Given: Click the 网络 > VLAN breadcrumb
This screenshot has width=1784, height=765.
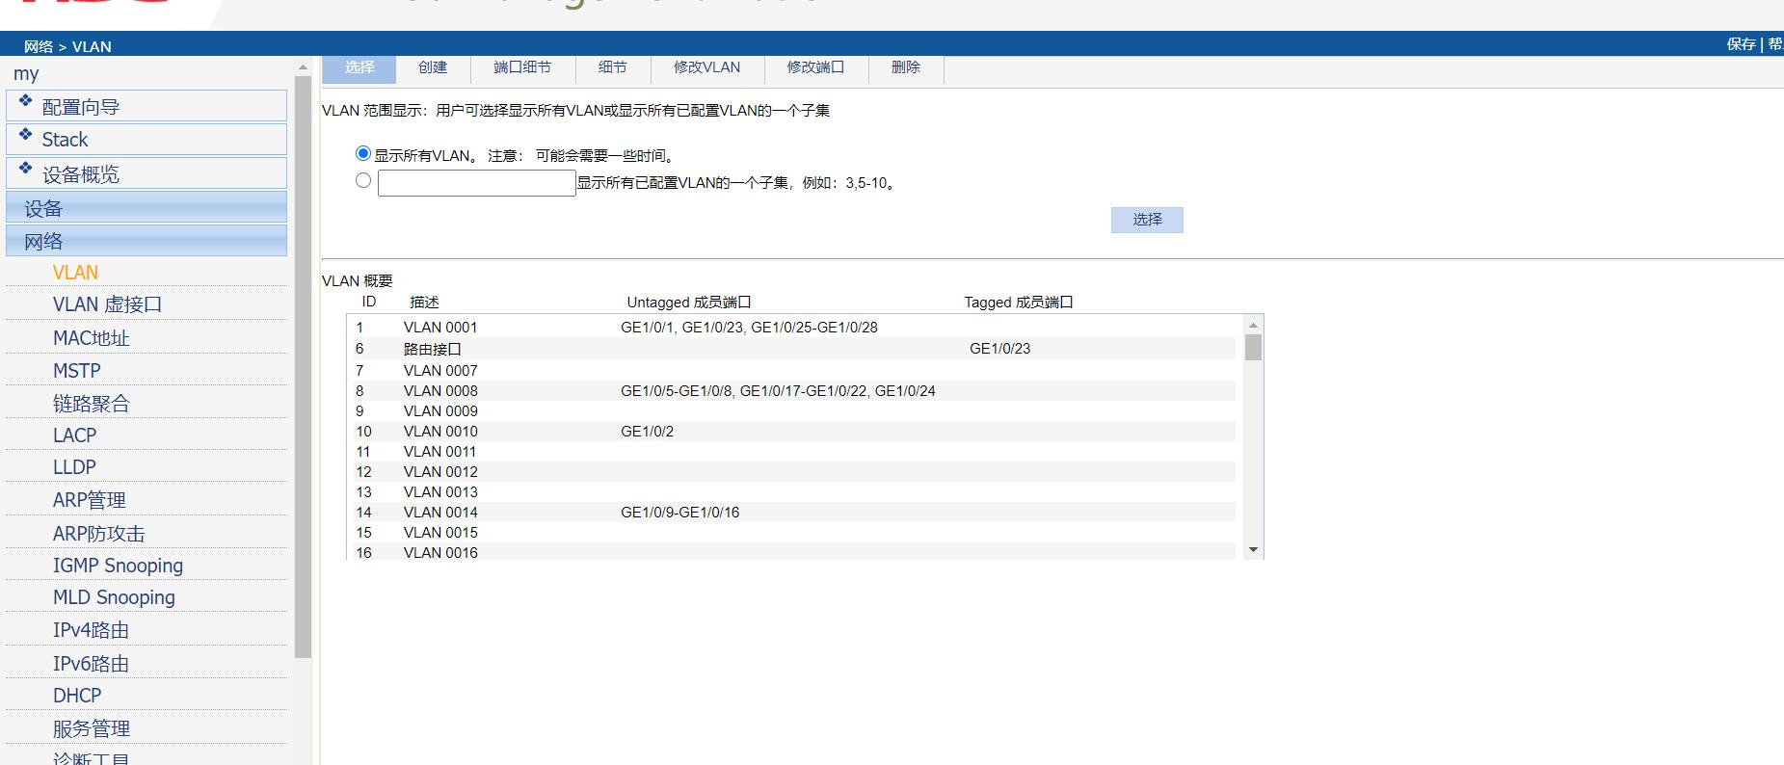Looking at the screenshot, I should [x=67, y=46].
